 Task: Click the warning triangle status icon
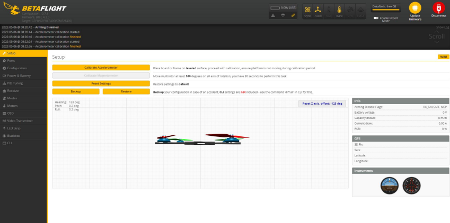(x=273, y=15)
